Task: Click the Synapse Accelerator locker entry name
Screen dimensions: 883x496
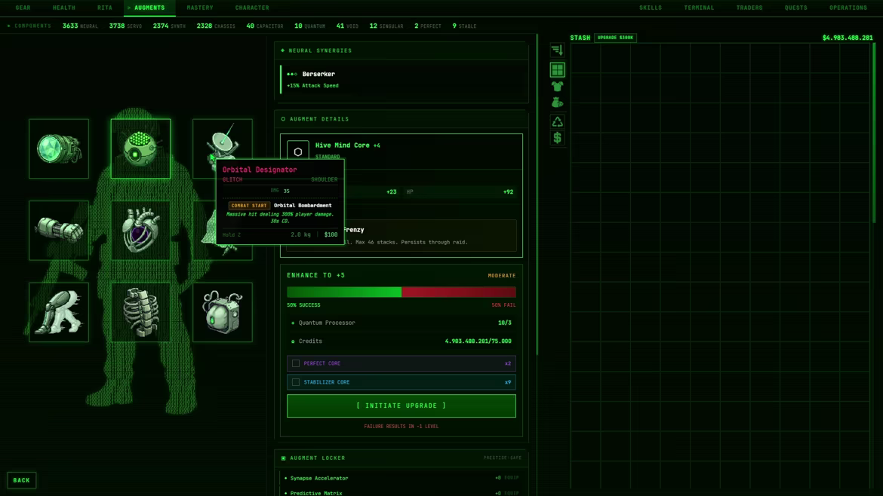Action: click(x=318, y=478)
